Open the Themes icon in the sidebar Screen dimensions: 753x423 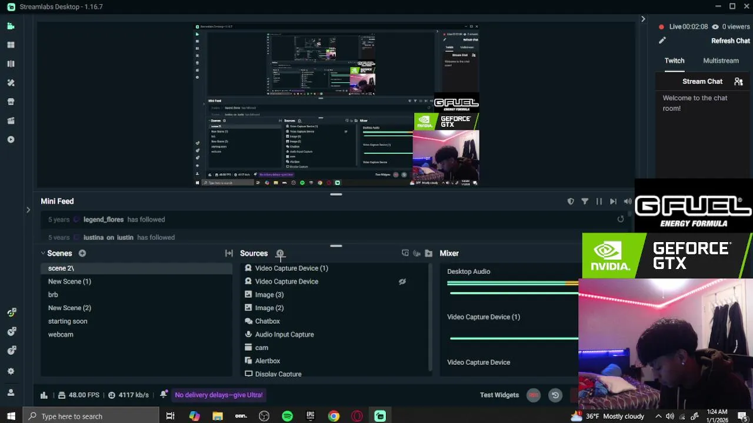[x=11, y=83]
